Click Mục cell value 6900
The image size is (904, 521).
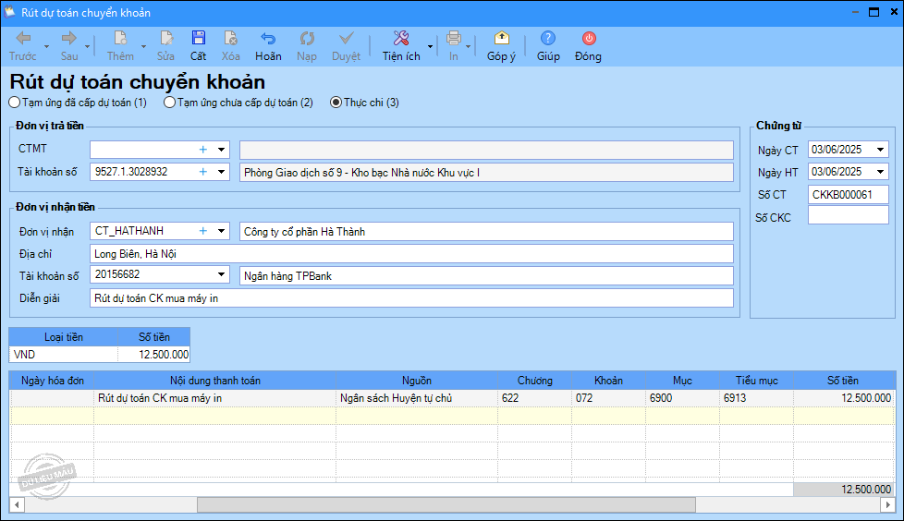682,398
